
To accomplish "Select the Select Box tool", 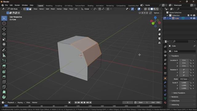I will point(4,18).
